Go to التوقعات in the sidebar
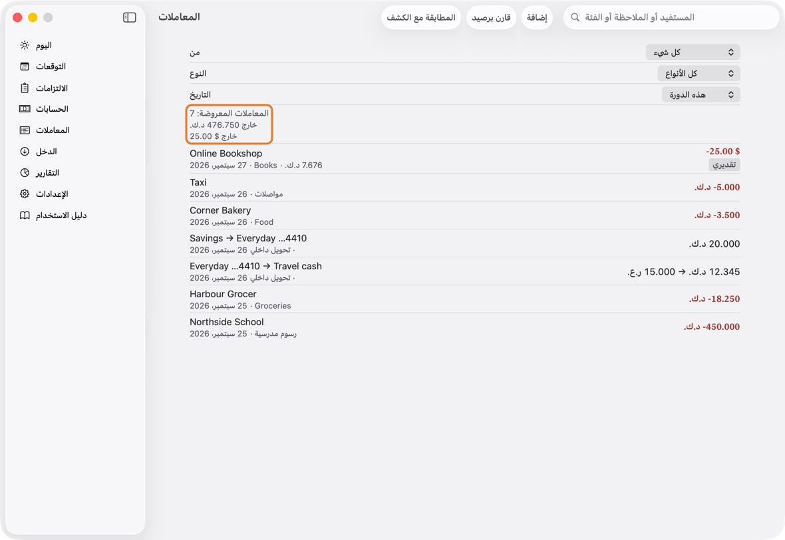Image resolution: width=785 pixels, height=540 pixels. tap(75, 67)
